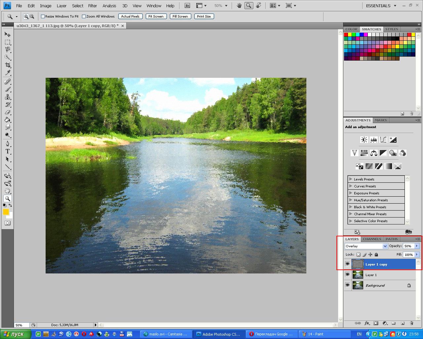423x339 pixels.
Task: Pick the first red swatch in Swatches
Action: [x=346, y=34]
